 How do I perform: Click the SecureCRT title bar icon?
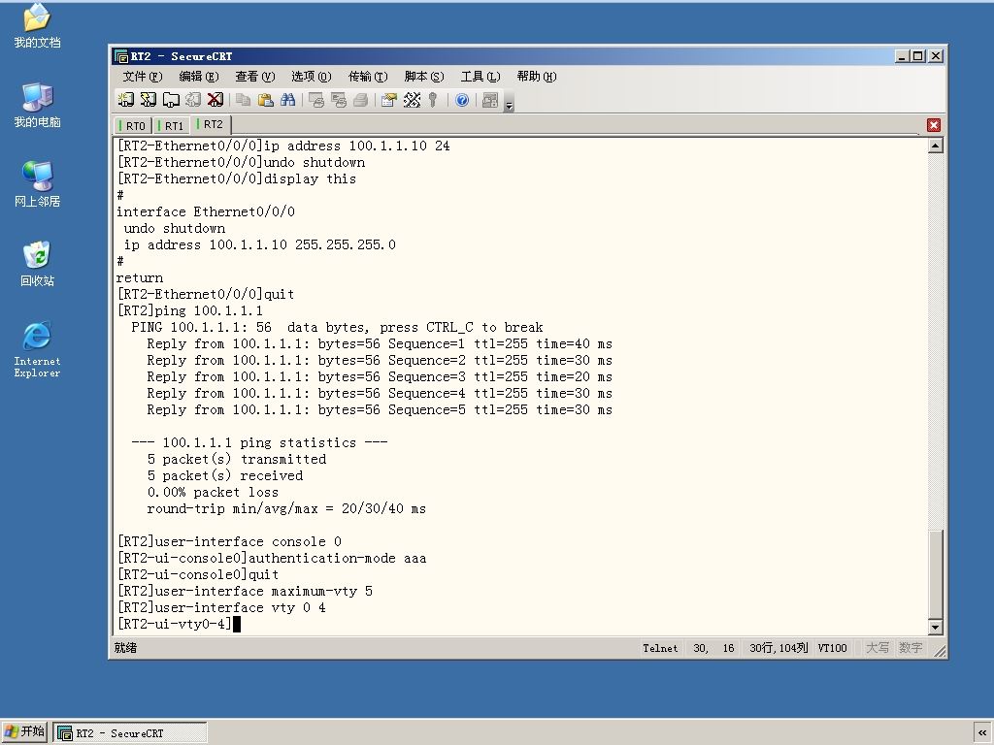(x=121, y=56)
